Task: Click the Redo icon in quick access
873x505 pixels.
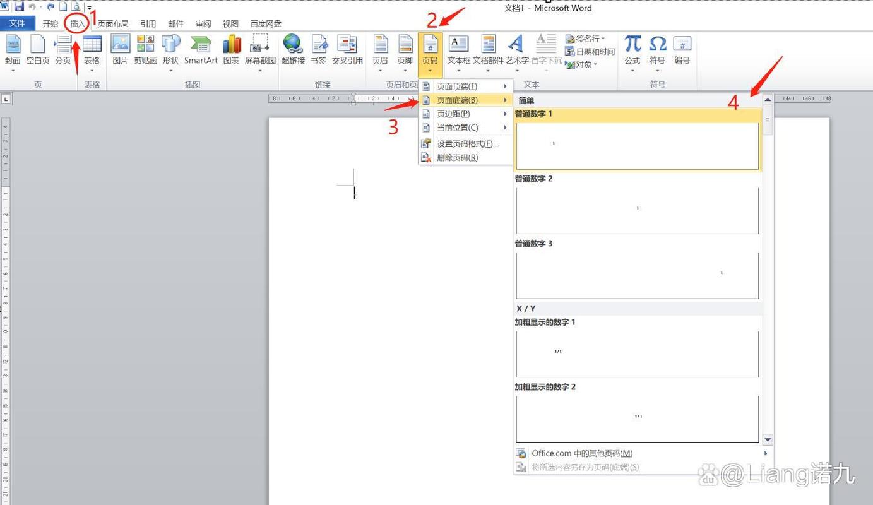Action: pyautogui.click(x=50, y=6)
